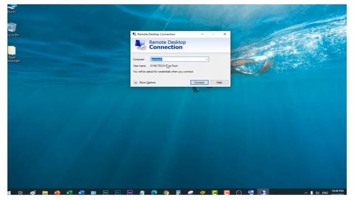Minimize the Remote Desktop Connection window
Image resolution: width=356 pixels, height=200 pixels.
coord(202,34)
